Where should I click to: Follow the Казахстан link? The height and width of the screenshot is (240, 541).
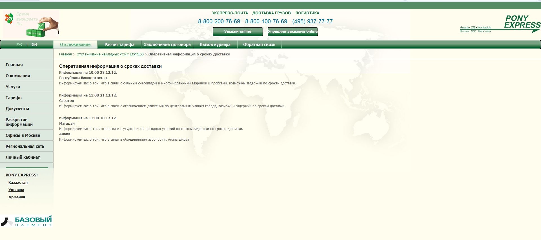click(18, 183)
